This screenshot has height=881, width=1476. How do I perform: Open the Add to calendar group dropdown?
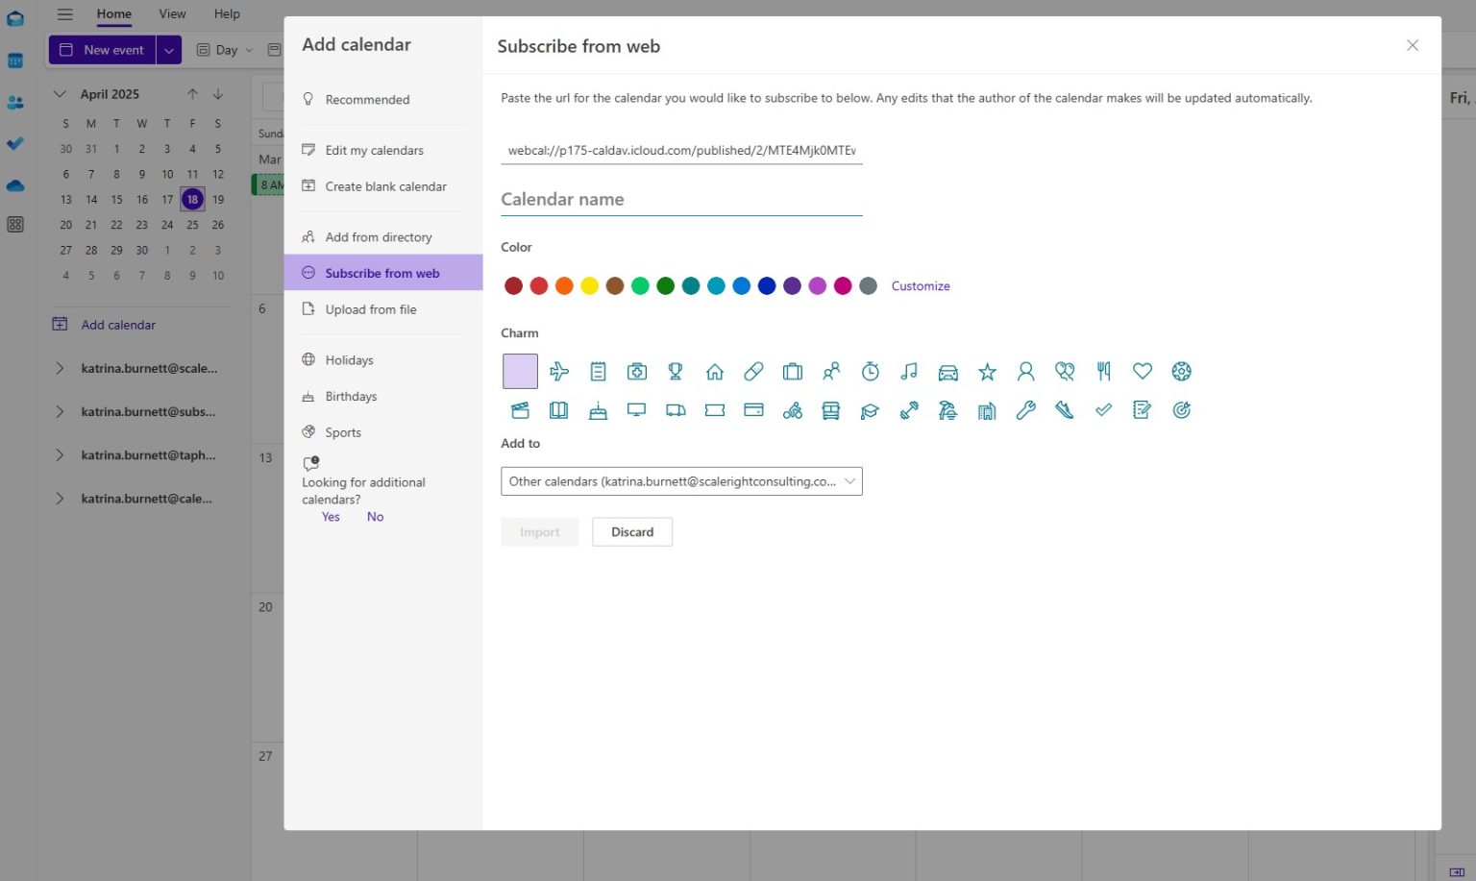coord(681,481)
